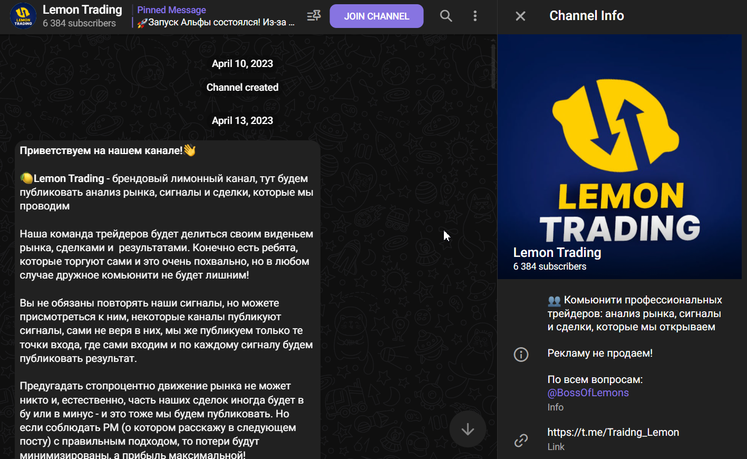Click the 6 384 subscribers header text
Viewport: 747px width, 459px height.
(79, 23)
